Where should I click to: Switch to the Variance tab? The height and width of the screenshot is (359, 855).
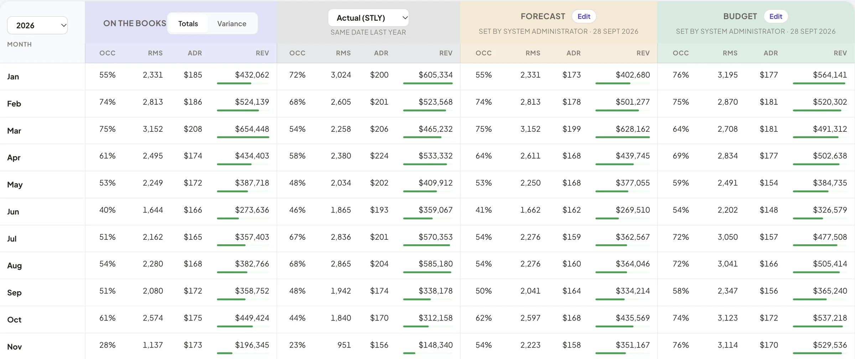[x=232, y=24]
